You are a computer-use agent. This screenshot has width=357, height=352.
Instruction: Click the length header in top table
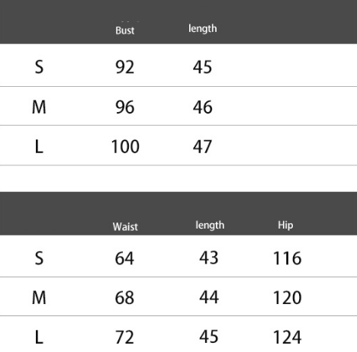tap(203, 28)
